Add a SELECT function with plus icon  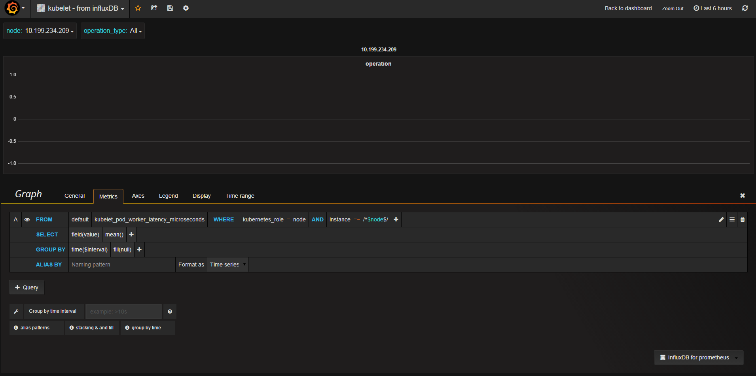tap(131, 234)
